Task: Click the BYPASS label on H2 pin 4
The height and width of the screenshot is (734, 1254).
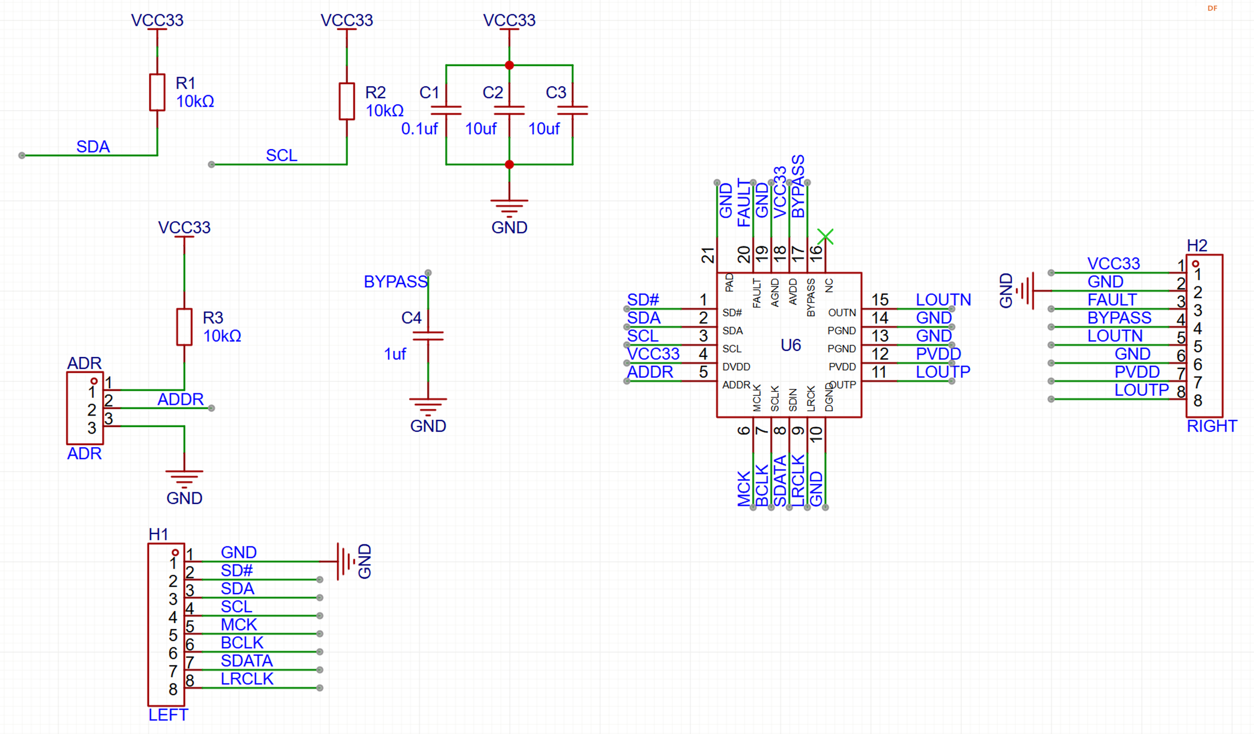Action: click(x=1119, y=318)
